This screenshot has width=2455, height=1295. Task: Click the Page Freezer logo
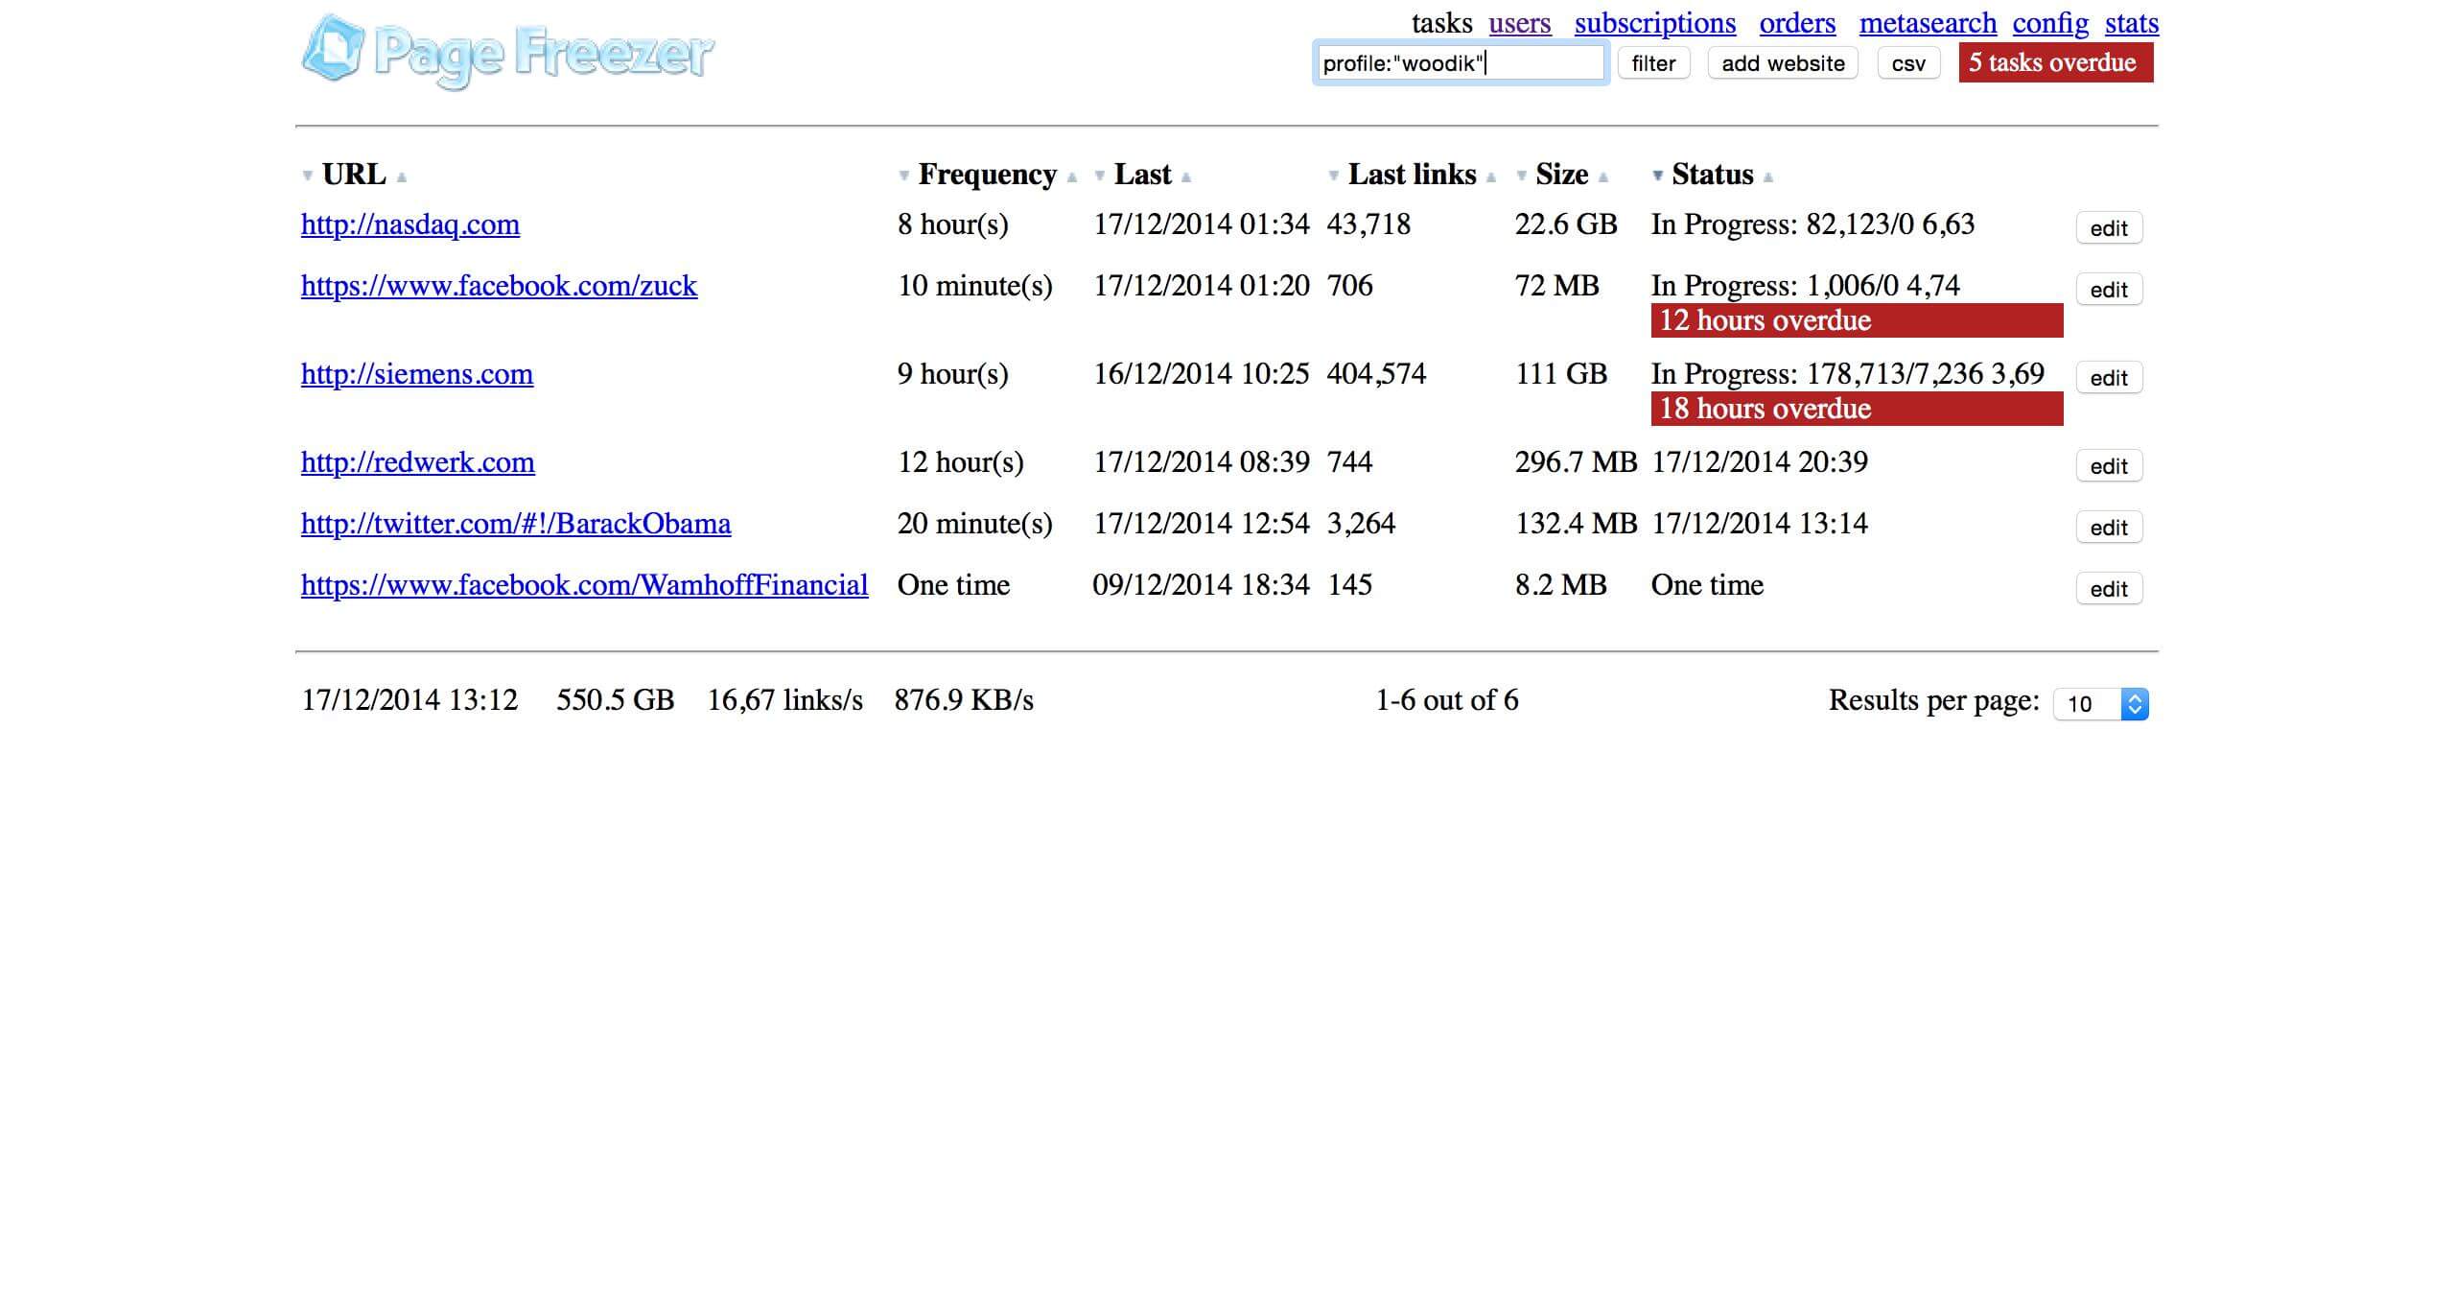[508, 52]
